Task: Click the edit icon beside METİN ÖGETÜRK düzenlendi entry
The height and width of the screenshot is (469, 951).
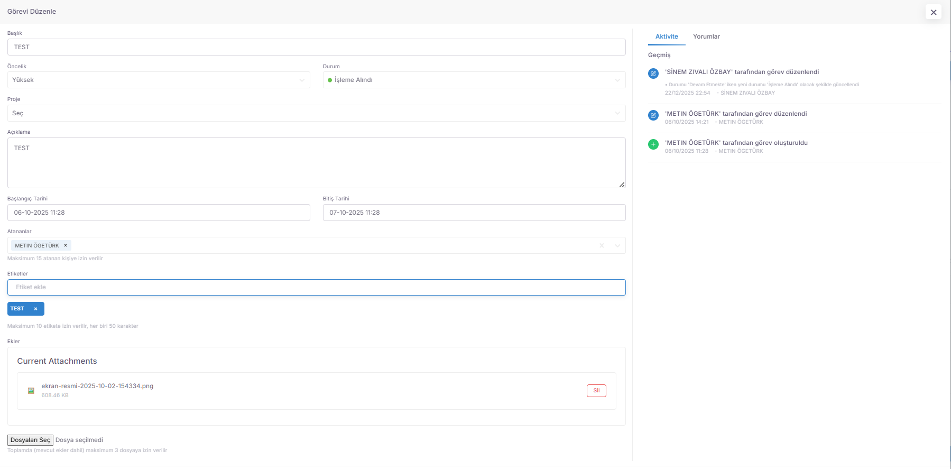Action: 653,115
